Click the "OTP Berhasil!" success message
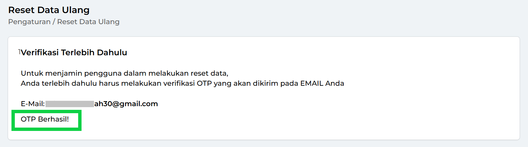Screen dimensions: 528x147 (x=45, y=119)
